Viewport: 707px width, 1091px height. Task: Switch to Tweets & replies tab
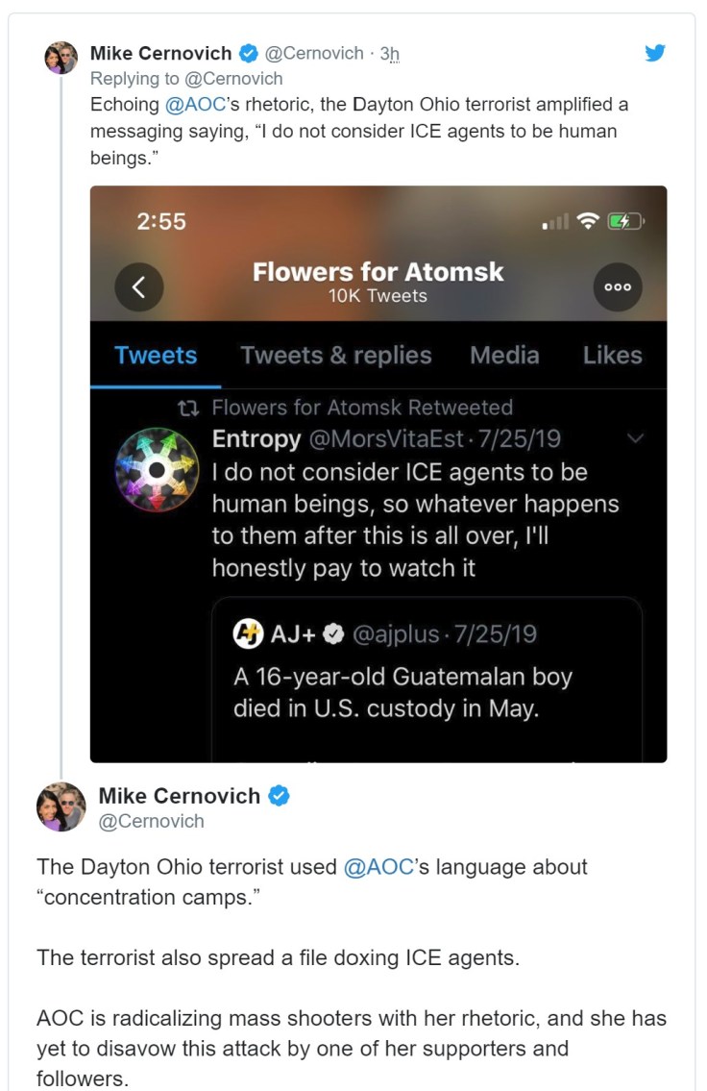(336, 355)
